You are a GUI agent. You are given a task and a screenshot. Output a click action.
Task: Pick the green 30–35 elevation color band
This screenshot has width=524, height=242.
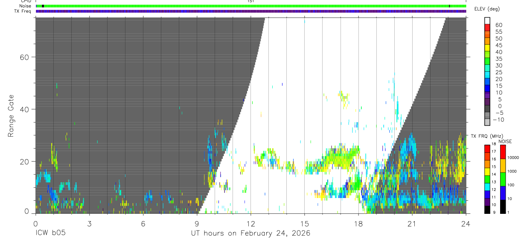pyautogui.click(x=487, y=61)
